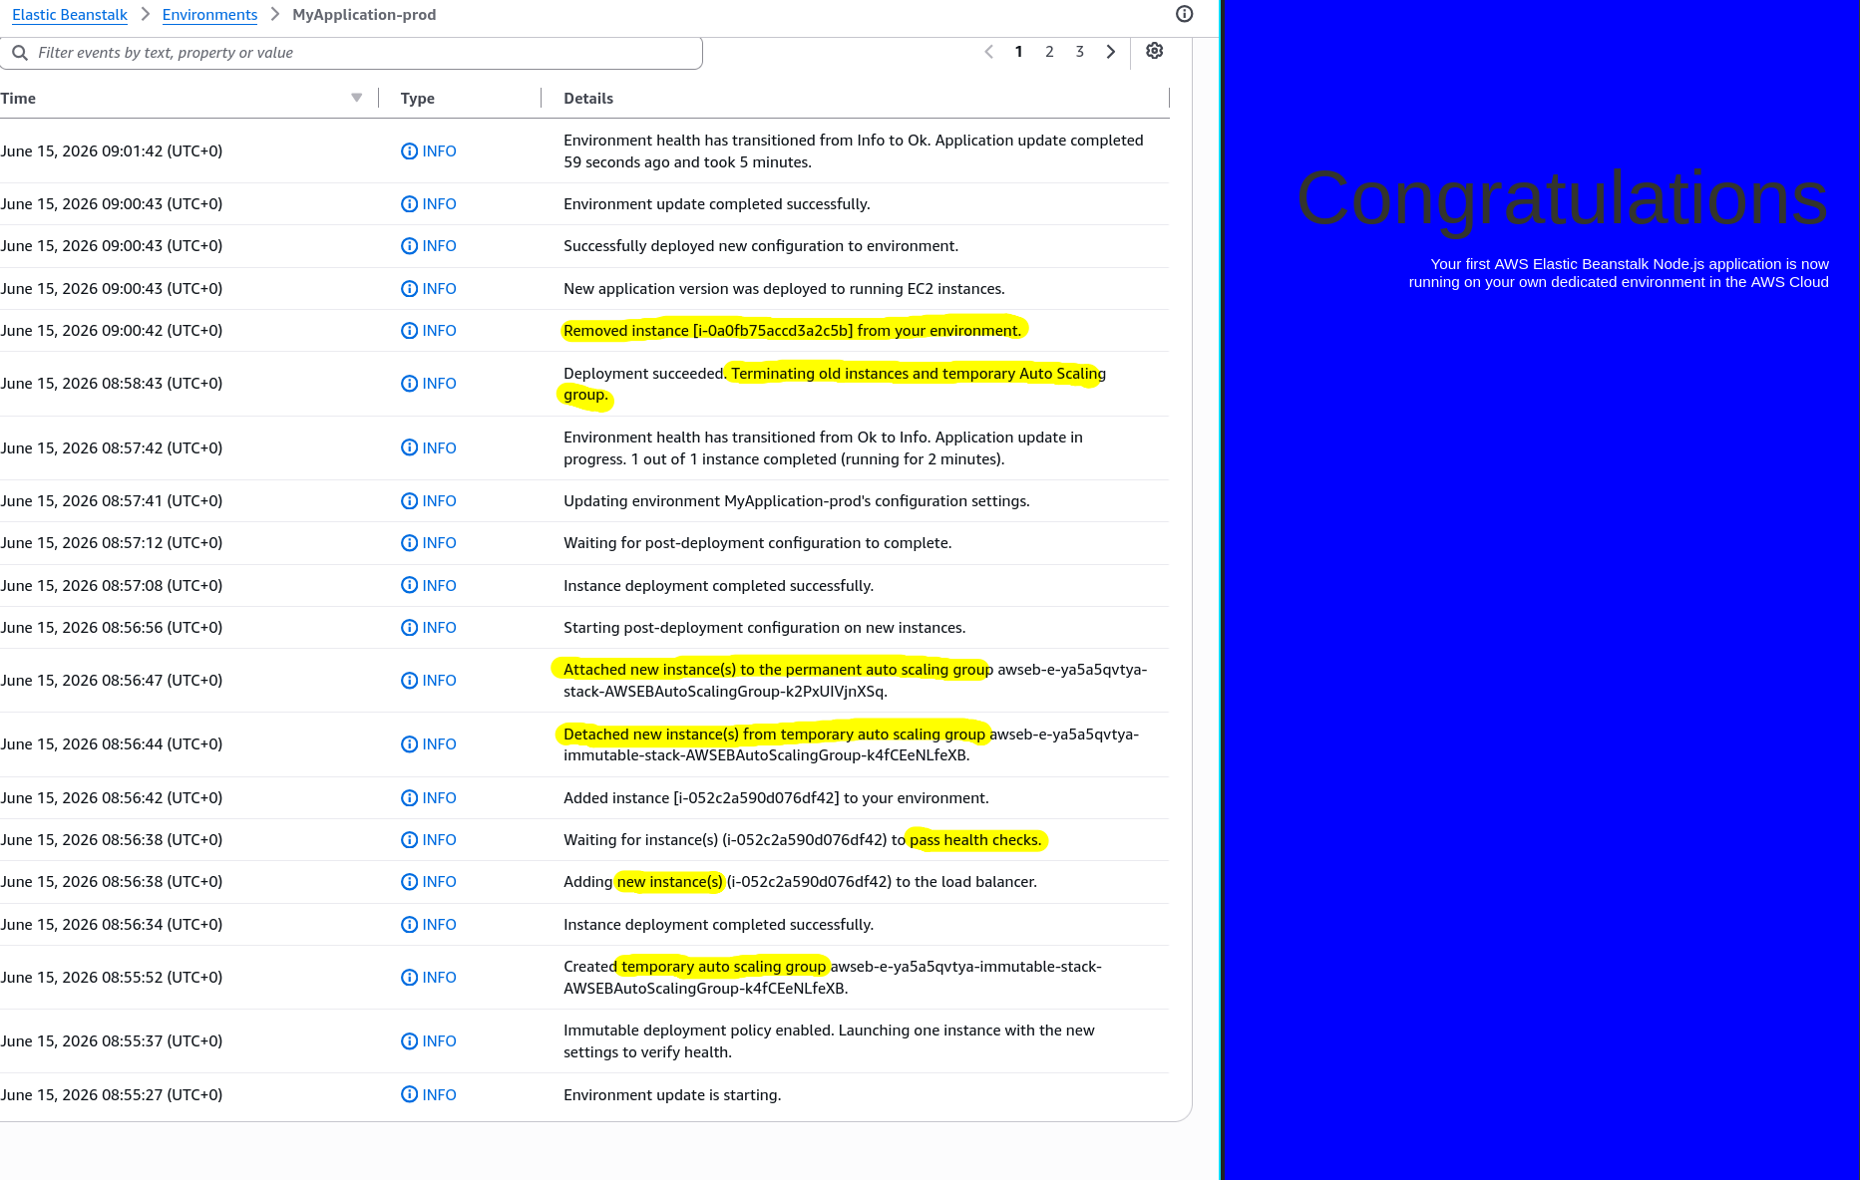This screenshot has height=1180, width=1860.
Task: Select timestamp June 15, 2026 09:01:42
Action: (112, 151)
